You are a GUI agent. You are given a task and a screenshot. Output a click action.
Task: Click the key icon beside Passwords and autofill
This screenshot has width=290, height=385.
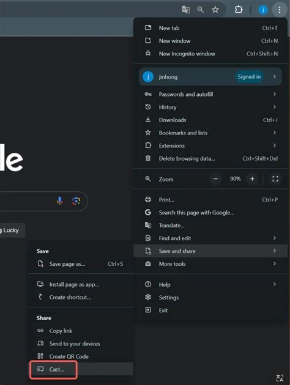pyautogui.click(x=148, y=94)
